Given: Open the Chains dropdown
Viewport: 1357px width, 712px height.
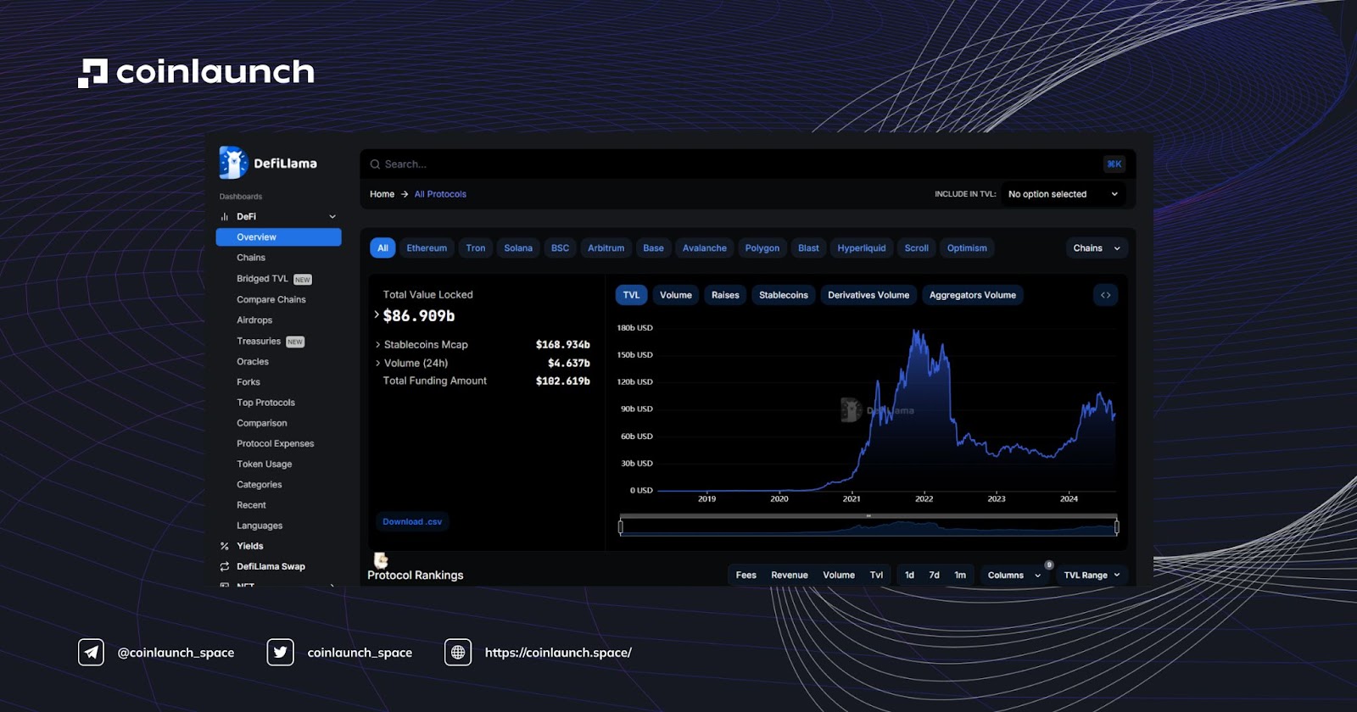Looking at the screenshot, I should coord(1097,248).
